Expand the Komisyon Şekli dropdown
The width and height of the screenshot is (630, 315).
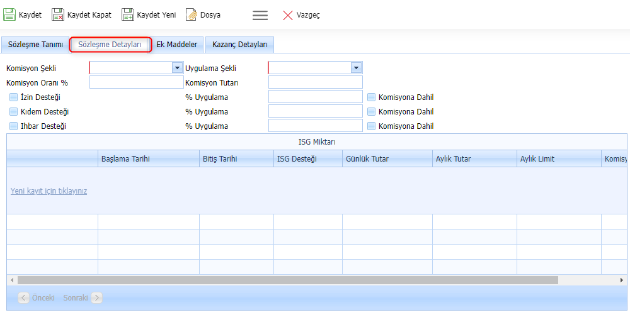tap(177, 68)
